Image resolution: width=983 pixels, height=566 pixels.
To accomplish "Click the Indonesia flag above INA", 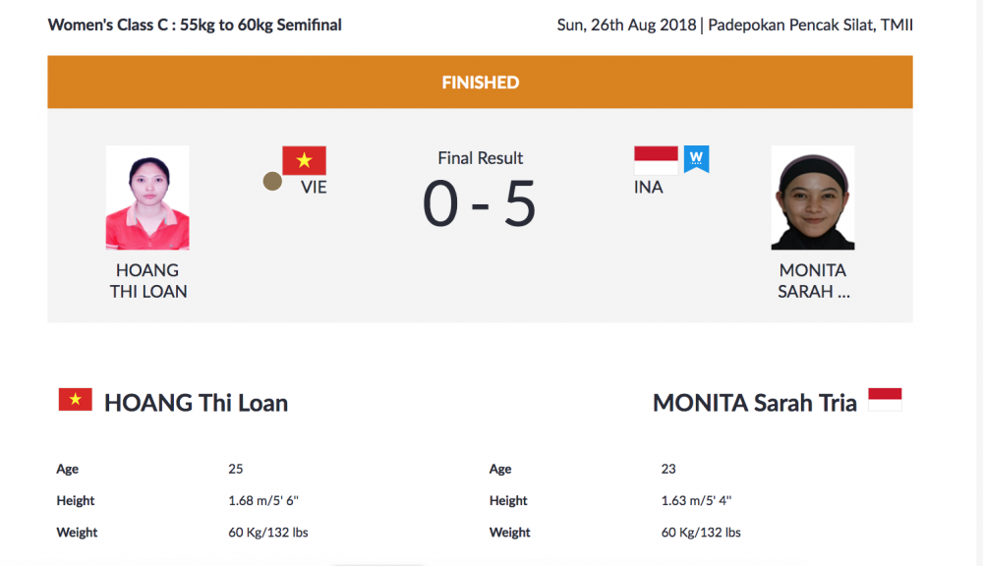I will click(x=656, y=160).
